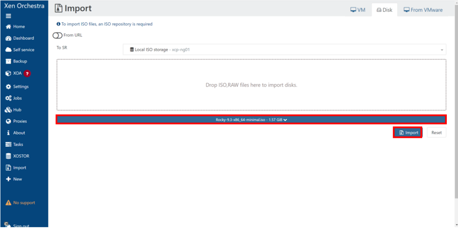Enable the From URL toggle

(x=58, y=35)
